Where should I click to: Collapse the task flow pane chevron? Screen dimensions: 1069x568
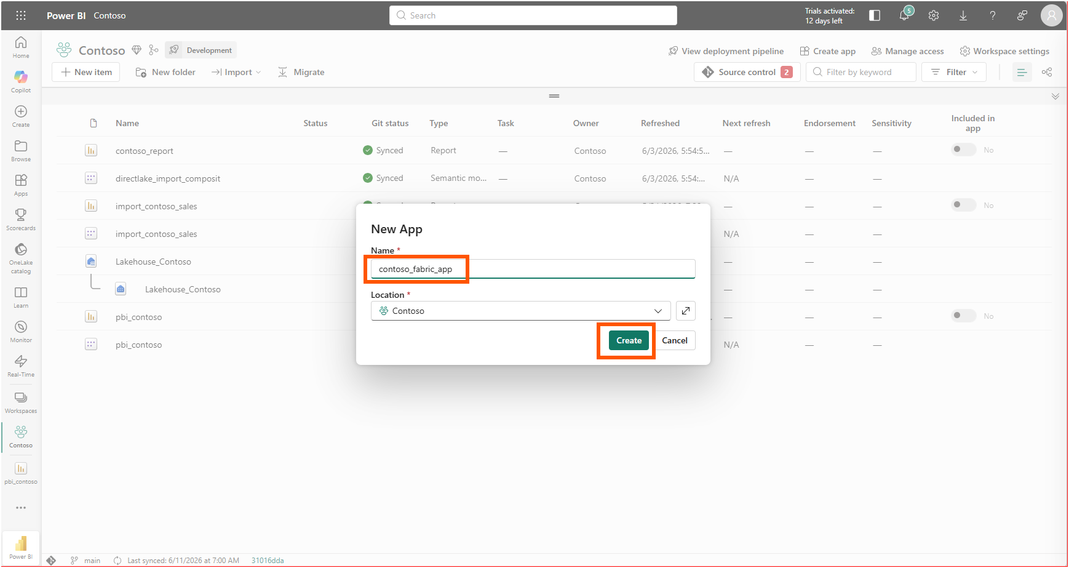1055,96
